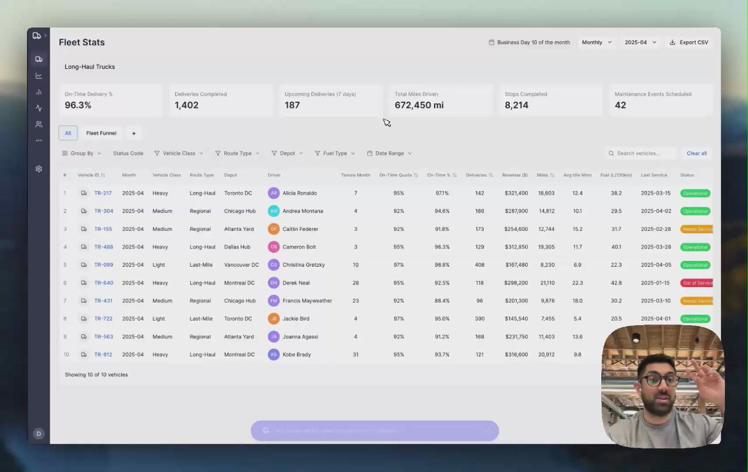Click On-Time Delivery % card

(111, 100)
